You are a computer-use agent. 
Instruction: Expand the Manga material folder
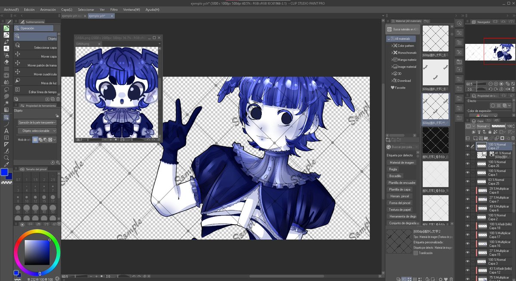tap(392, 60)
